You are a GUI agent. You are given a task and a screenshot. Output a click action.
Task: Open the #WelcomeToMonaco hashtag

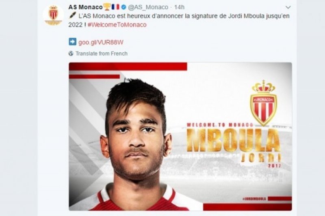(117, 25)
